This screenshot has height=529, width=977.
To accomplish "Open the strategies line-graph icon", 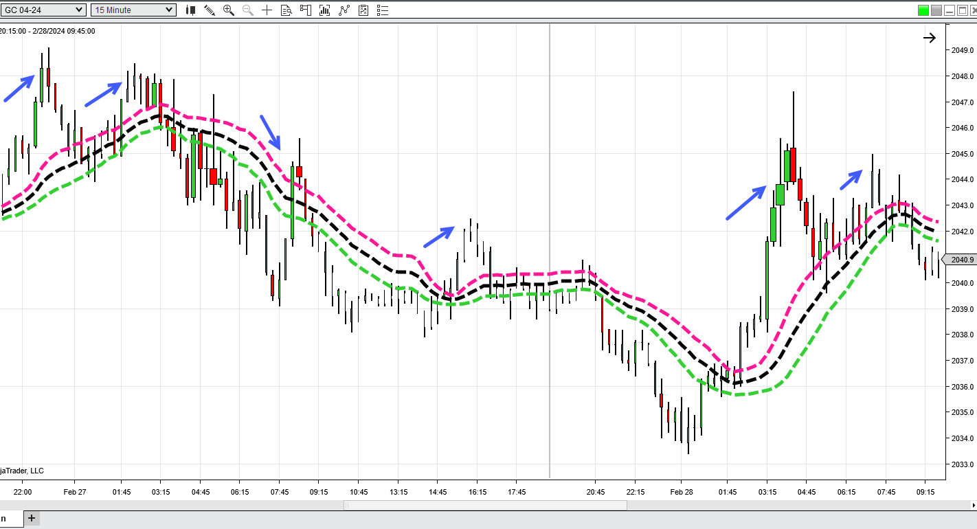I will pos(344,10).
